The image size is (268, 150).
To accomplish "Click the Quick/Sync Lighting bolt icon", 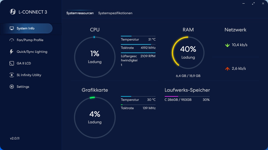I will (12, 52).
